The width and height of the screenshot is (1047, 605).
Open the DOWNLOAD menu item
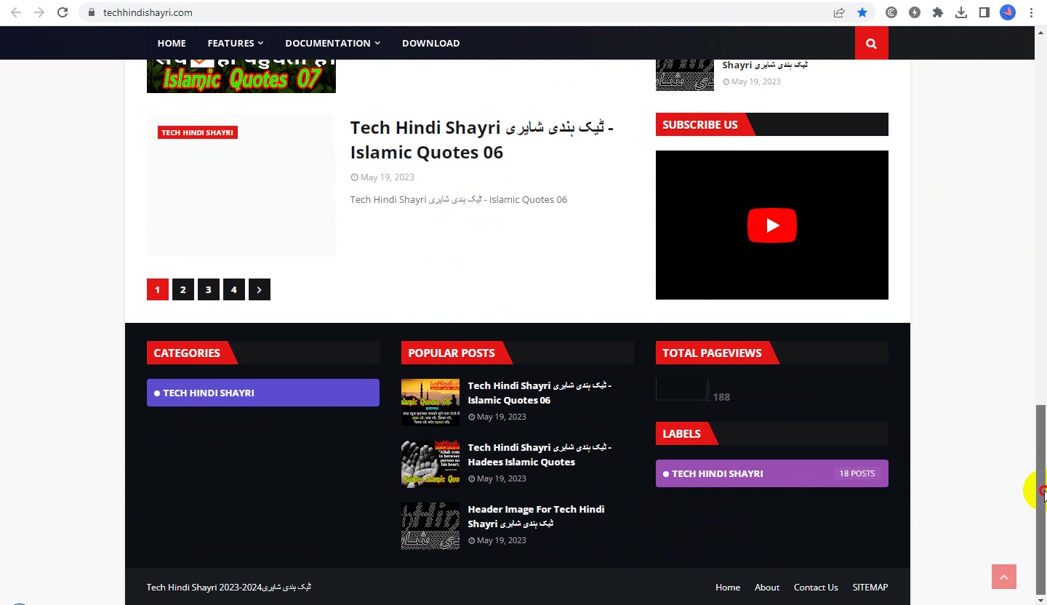coord(430,43)
